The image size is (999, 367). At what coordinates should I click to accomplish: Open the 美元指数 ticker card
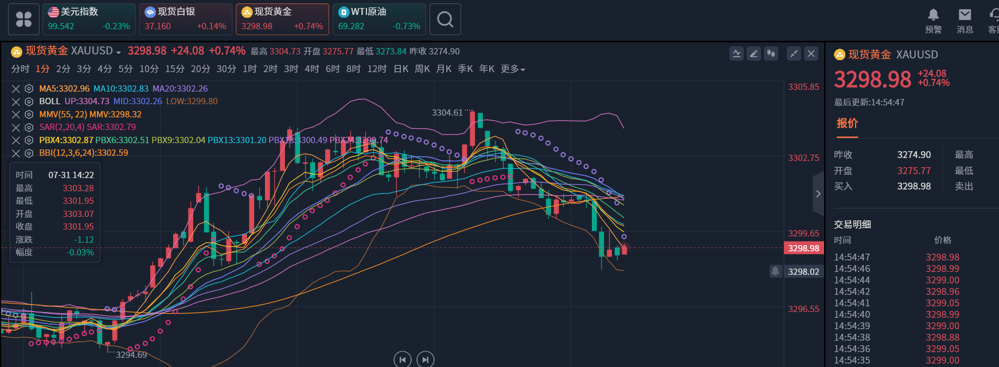89,19
